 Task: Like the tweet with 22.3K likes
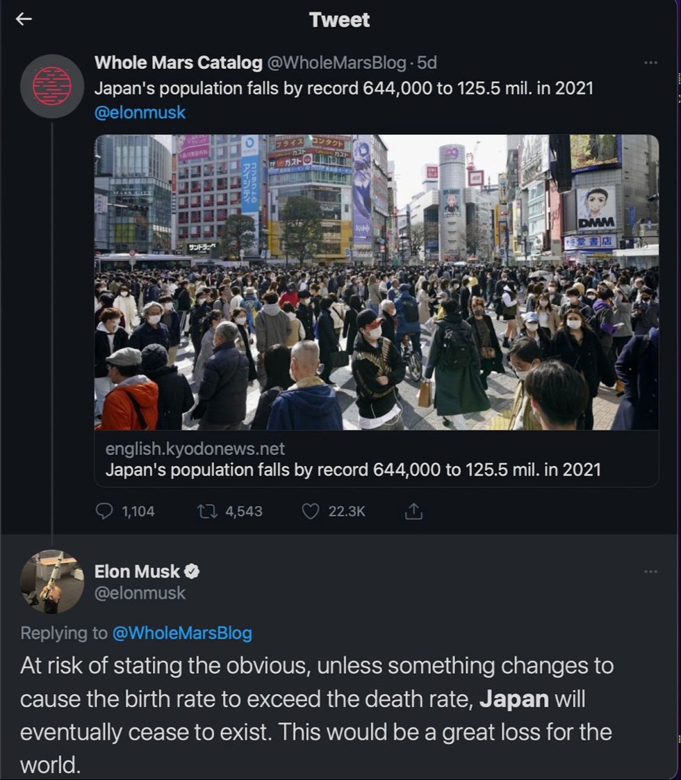click(311, 512)
